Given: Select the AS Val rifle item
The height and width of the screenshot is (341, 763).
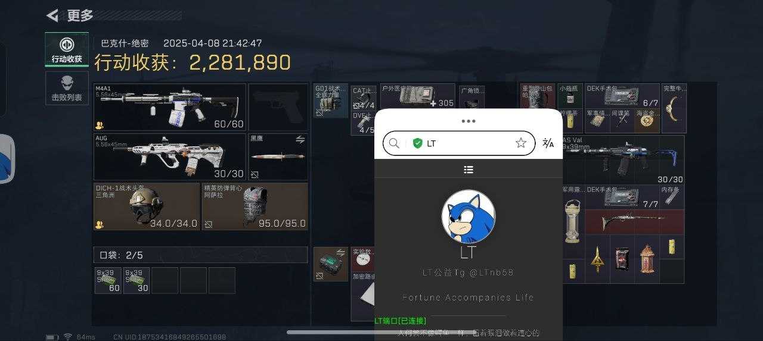Looking at the screenshot, I should [623, 159].
